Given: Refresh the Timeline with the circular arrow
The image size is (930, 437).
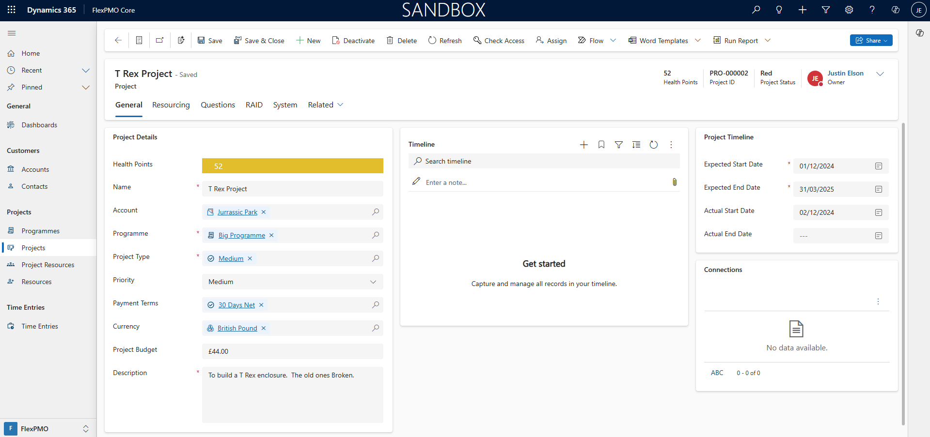Looking at the screenshot, I should pyautogui.click(x=653, y=145).
